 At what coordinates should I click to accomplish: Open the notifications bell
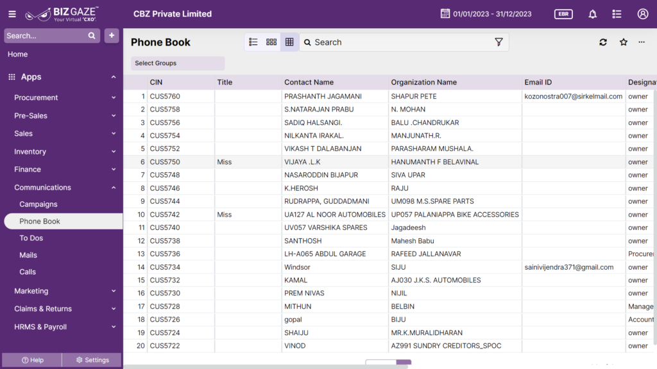pos(592,14)
